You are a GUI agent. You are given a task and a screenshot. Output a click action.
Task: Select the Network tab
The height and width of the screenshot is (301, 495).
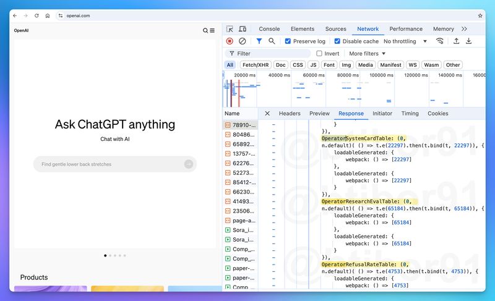(x=368, y=29)
